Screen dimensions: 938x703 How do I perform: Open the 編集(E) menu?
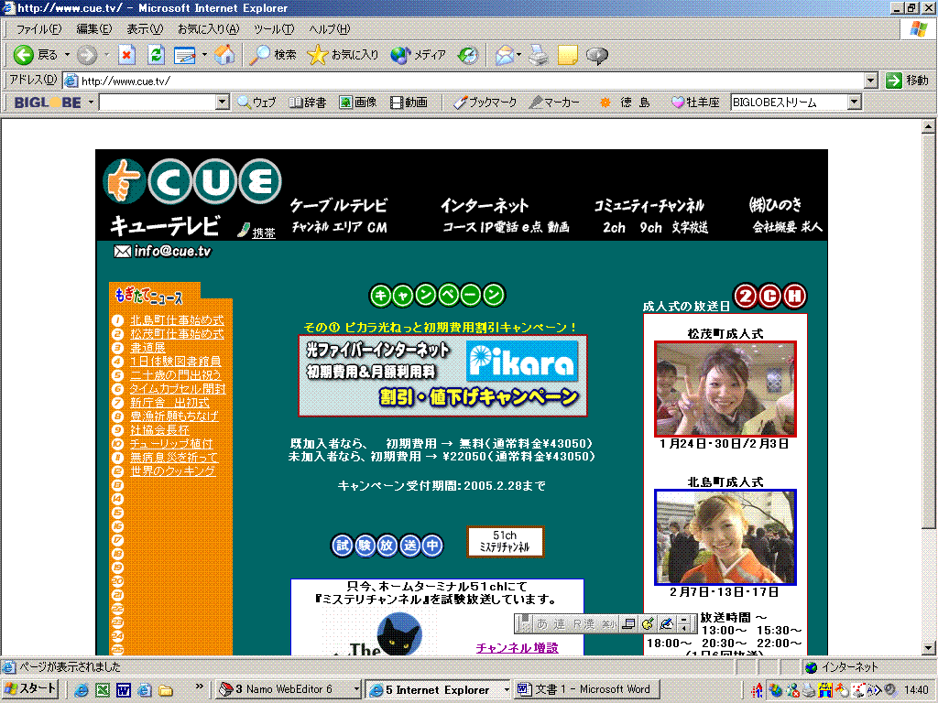[x=94, y=28]
